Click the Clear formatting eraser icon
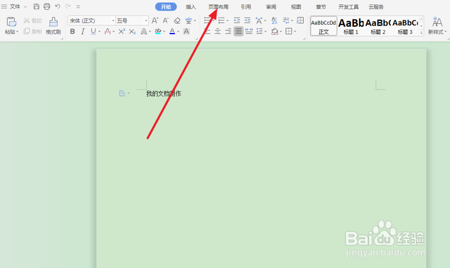The width and height of the screenshot is (450, 268). pos(177,20)
